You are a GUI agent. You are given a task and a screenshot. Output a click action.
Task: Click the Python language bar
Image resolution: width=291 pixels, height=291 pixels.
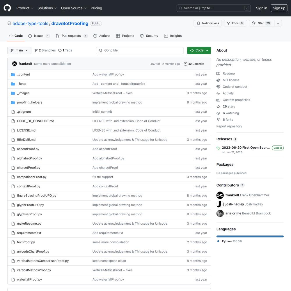[250, 236]
